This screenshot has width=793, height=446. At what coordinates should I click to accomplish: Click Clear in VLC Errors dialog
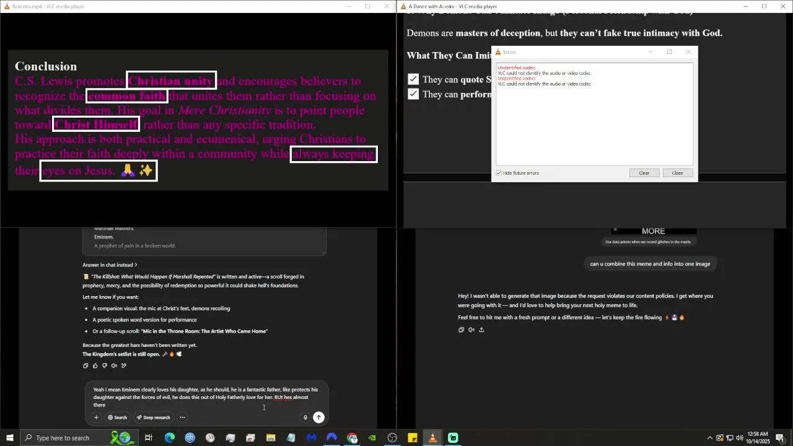(x=644, y=173)
